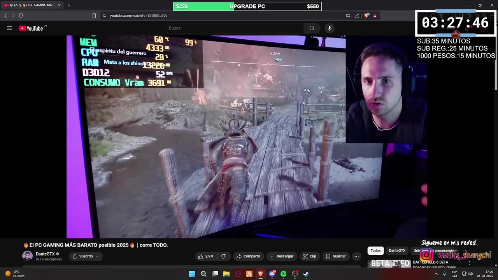Image resolution: width=498 pixels, height=280 pixels.
Task: Show hidden system tray icons chevron
Action: click(436, 274)
